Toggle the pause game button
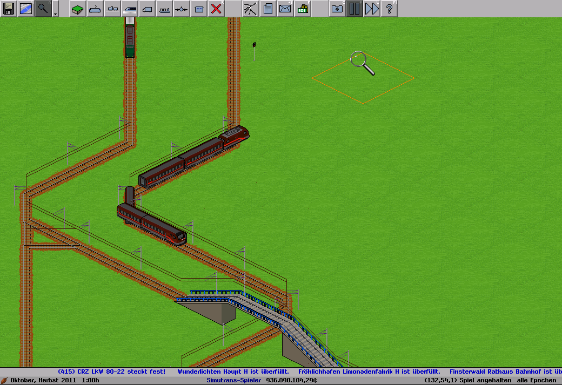 pos(354,9)
